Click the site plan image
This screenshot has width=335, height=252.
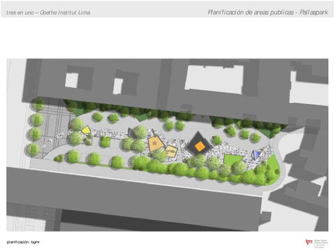pos(167,145)
